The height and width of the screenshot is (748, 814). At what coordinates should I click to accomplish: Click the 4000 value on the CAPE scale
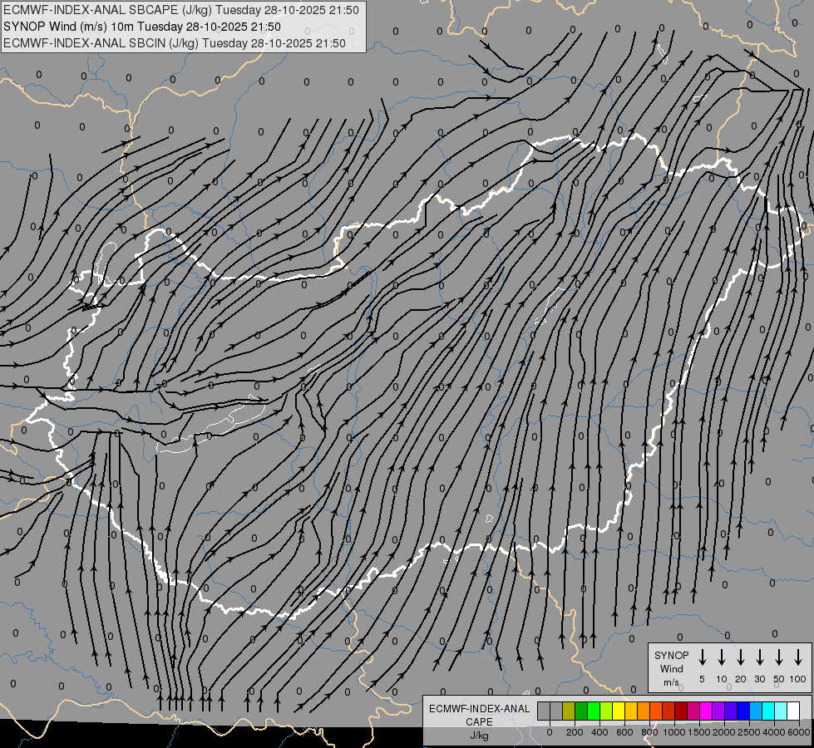(x=774, y=732)
